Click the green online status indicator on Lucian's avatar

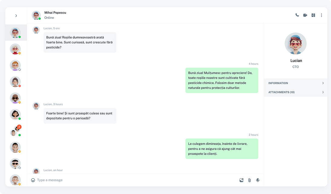point(40,18)
